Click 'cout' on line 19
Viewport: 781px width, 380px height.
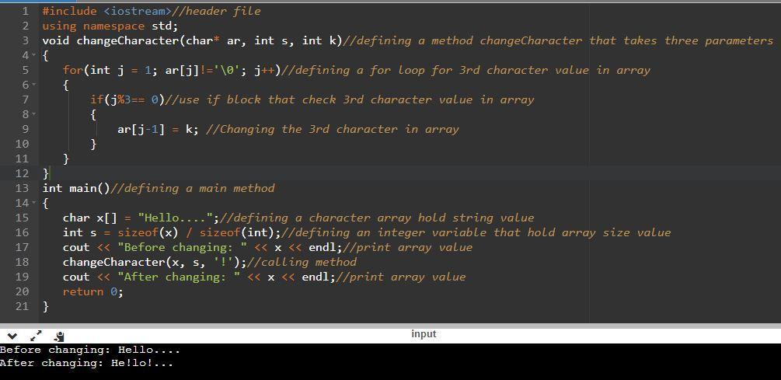[76, 277]
